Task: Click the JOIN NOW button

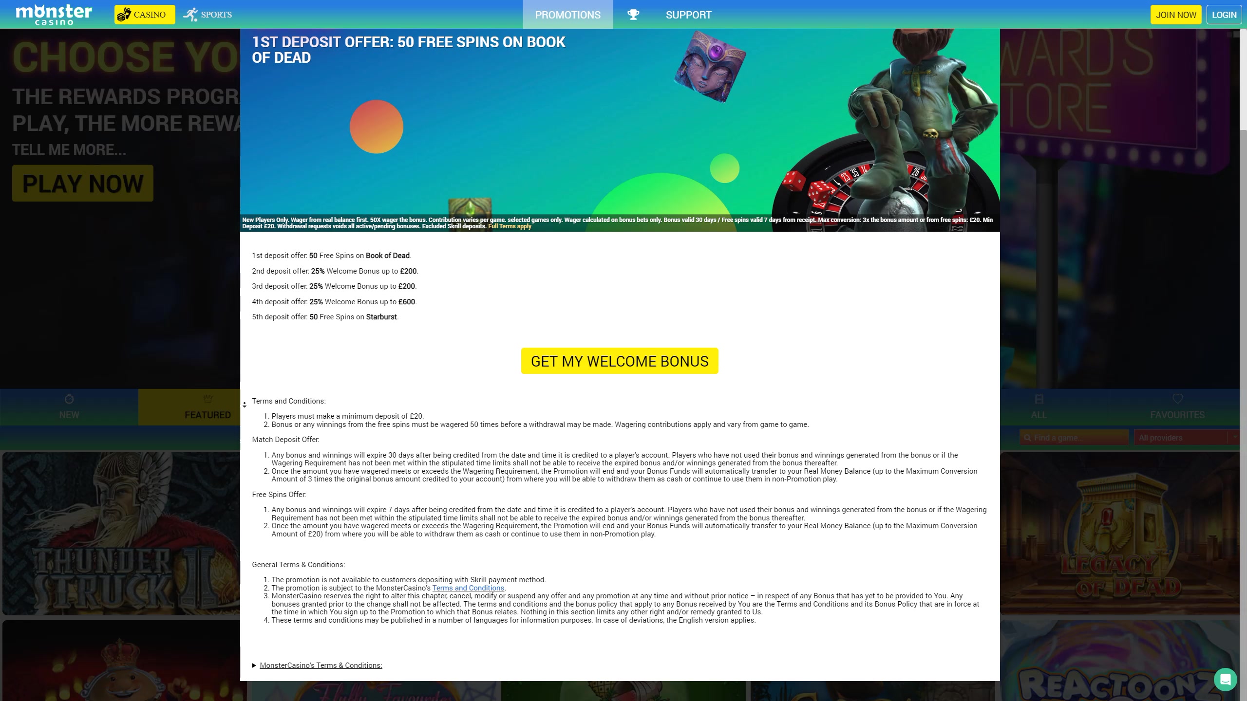Action: (x=1176, y=15)
